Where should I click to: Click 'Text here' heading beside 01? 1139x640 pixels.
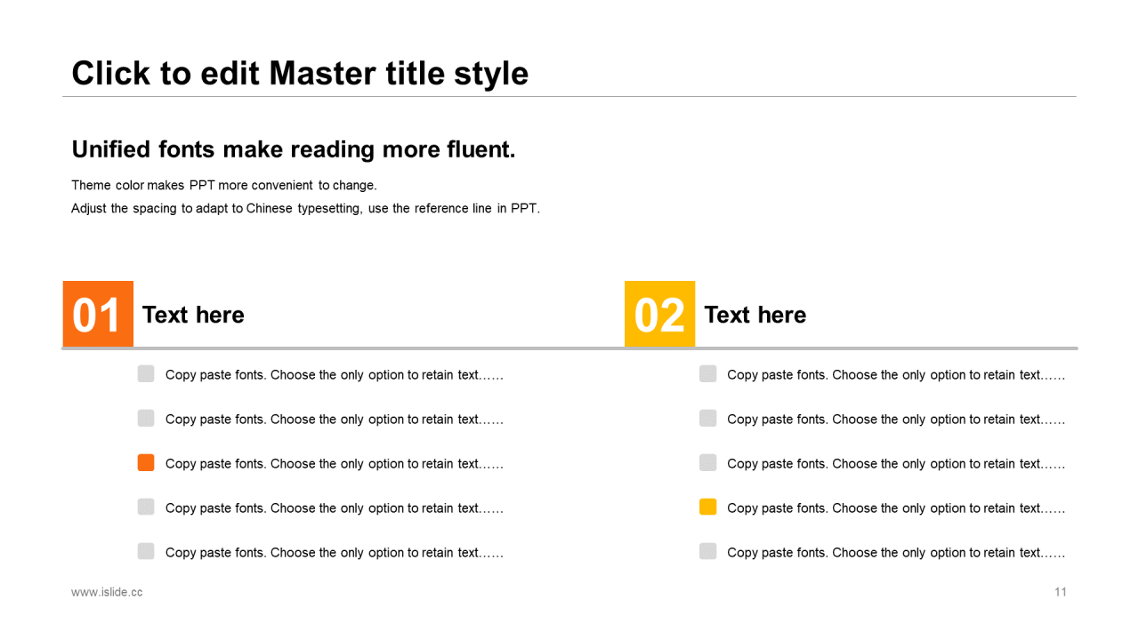pos(193,315)
